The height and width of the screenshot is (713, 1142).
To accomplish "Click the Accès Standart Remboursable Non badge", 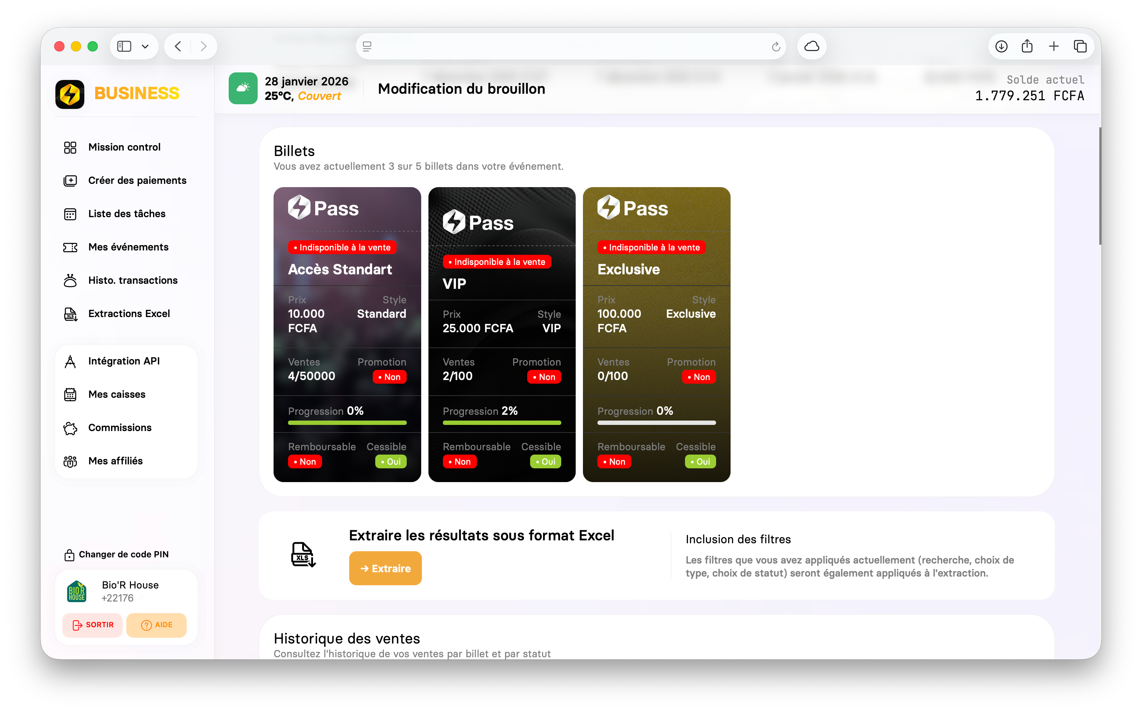I will point(305,462).
